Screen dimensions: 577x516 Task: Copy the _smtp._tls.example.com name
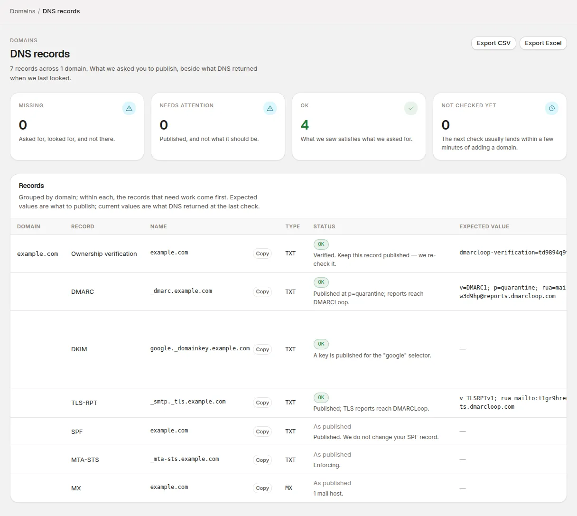[262, 403]
